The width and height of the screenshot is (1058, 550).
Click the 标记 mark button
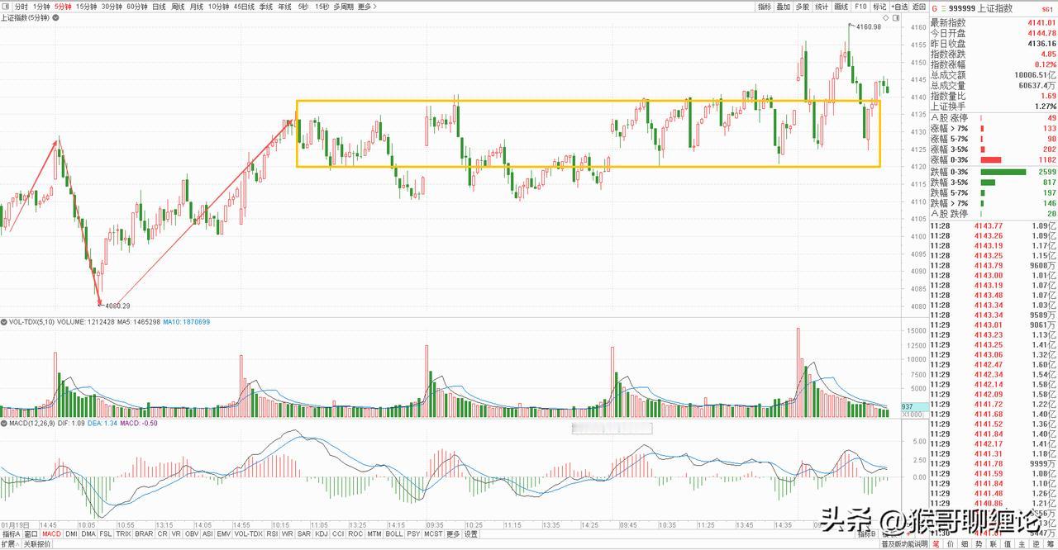pyautogui.click(x=879, y=7)
